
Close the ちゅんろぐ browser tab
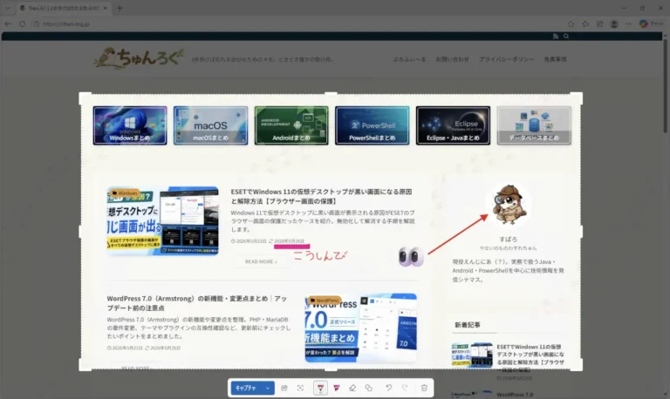point(105,8)
